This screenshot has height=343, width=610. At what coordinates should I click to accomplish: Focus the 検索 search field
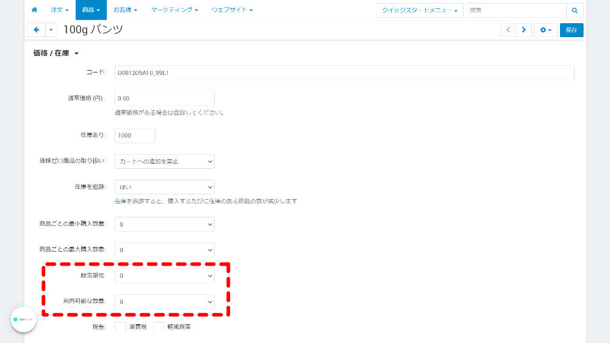point(516,10)
